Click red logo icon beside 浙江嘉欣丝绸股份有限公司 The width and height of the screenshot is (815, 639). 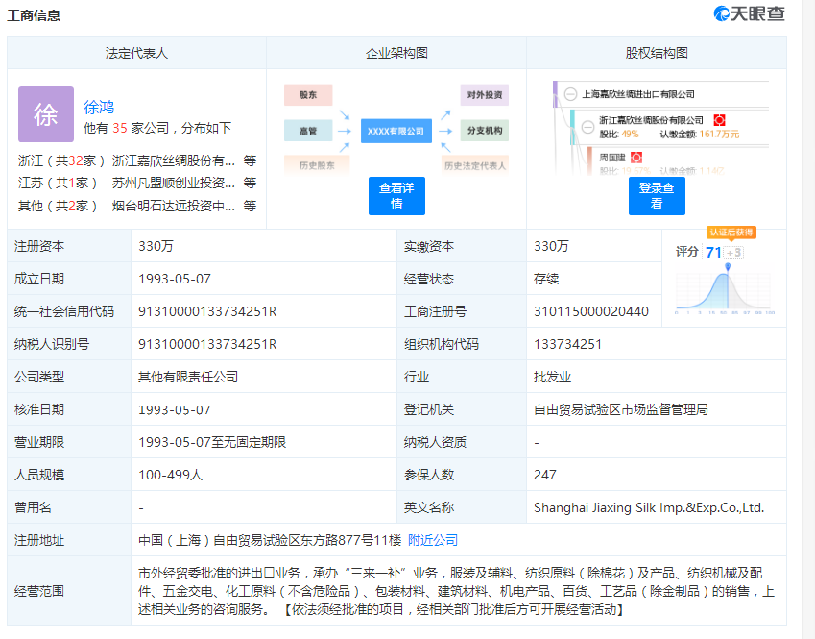720,119
